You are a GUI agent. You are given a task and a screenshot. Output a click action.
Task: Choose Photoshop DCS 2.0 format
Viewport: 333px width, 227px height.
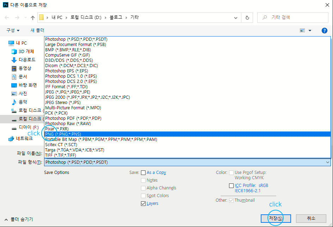187,81
